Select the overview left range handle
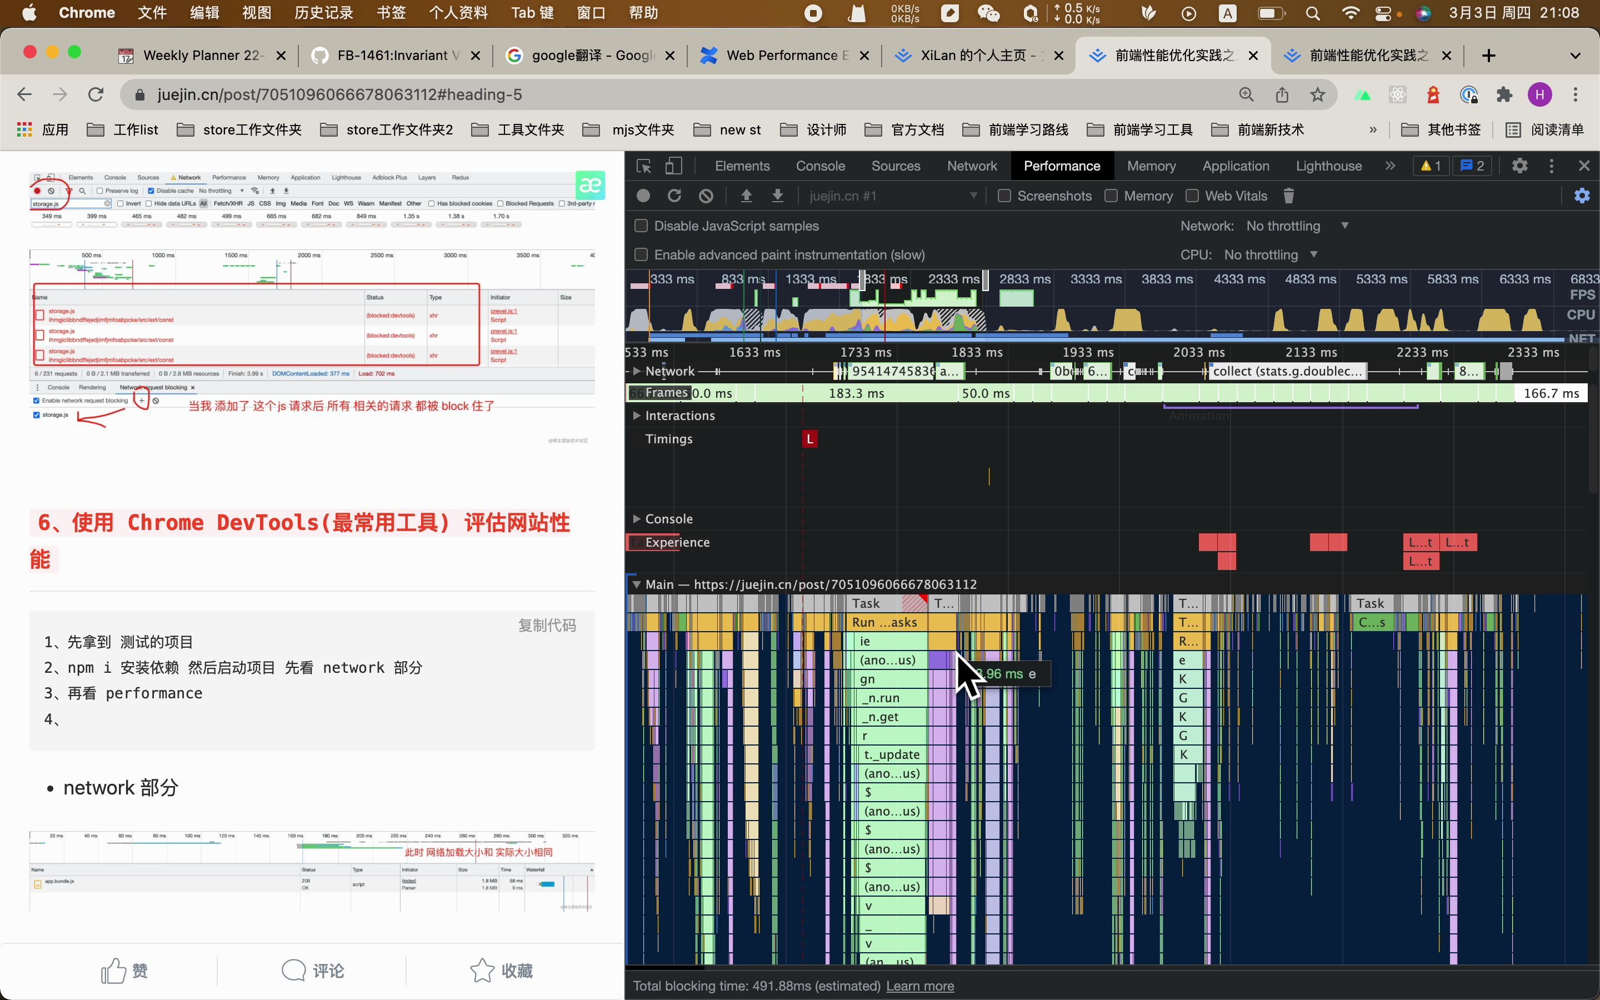Viewport: 1600px width, 1000px height. click(862, 281)
